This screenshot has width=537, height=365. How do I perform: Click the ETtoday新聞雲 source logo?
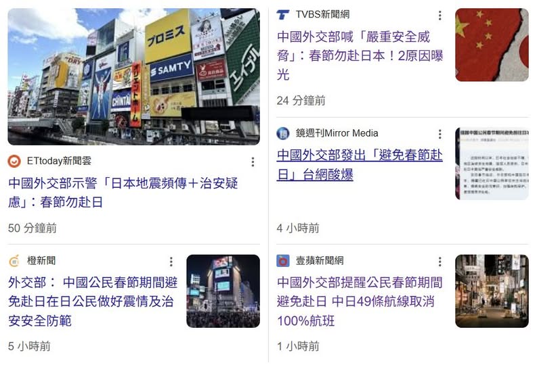pyautogui.click(x=14, y=161)
